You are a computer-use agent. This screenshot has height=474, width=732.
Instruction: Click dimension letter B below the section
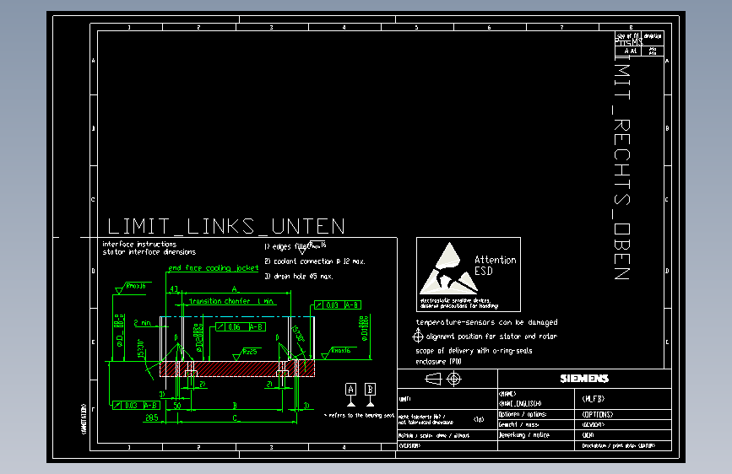click(x=235, y=406)
